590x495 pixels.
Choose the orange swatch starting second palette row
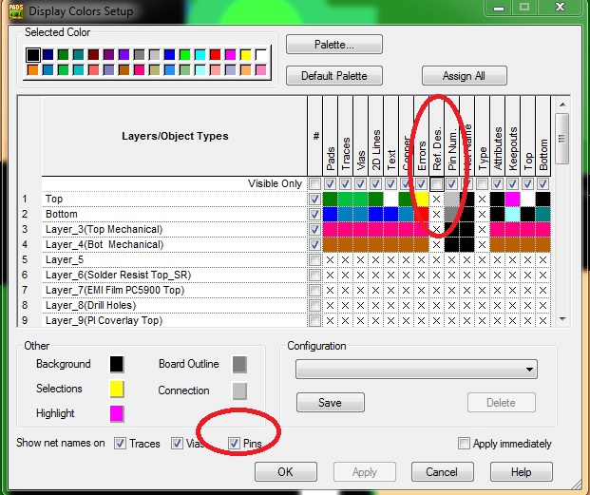coord(32,70)
